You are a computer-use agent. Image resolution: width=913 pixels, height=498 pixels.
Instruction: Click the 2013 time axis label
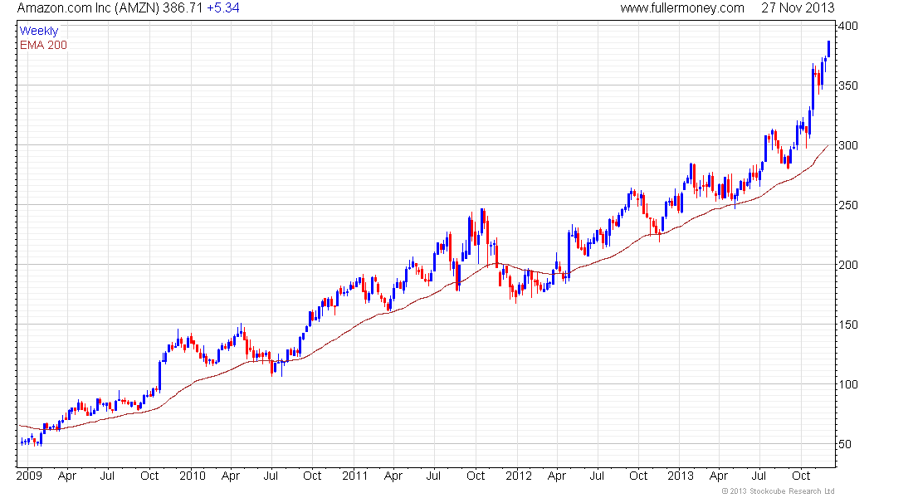click(x=680, y=476)
